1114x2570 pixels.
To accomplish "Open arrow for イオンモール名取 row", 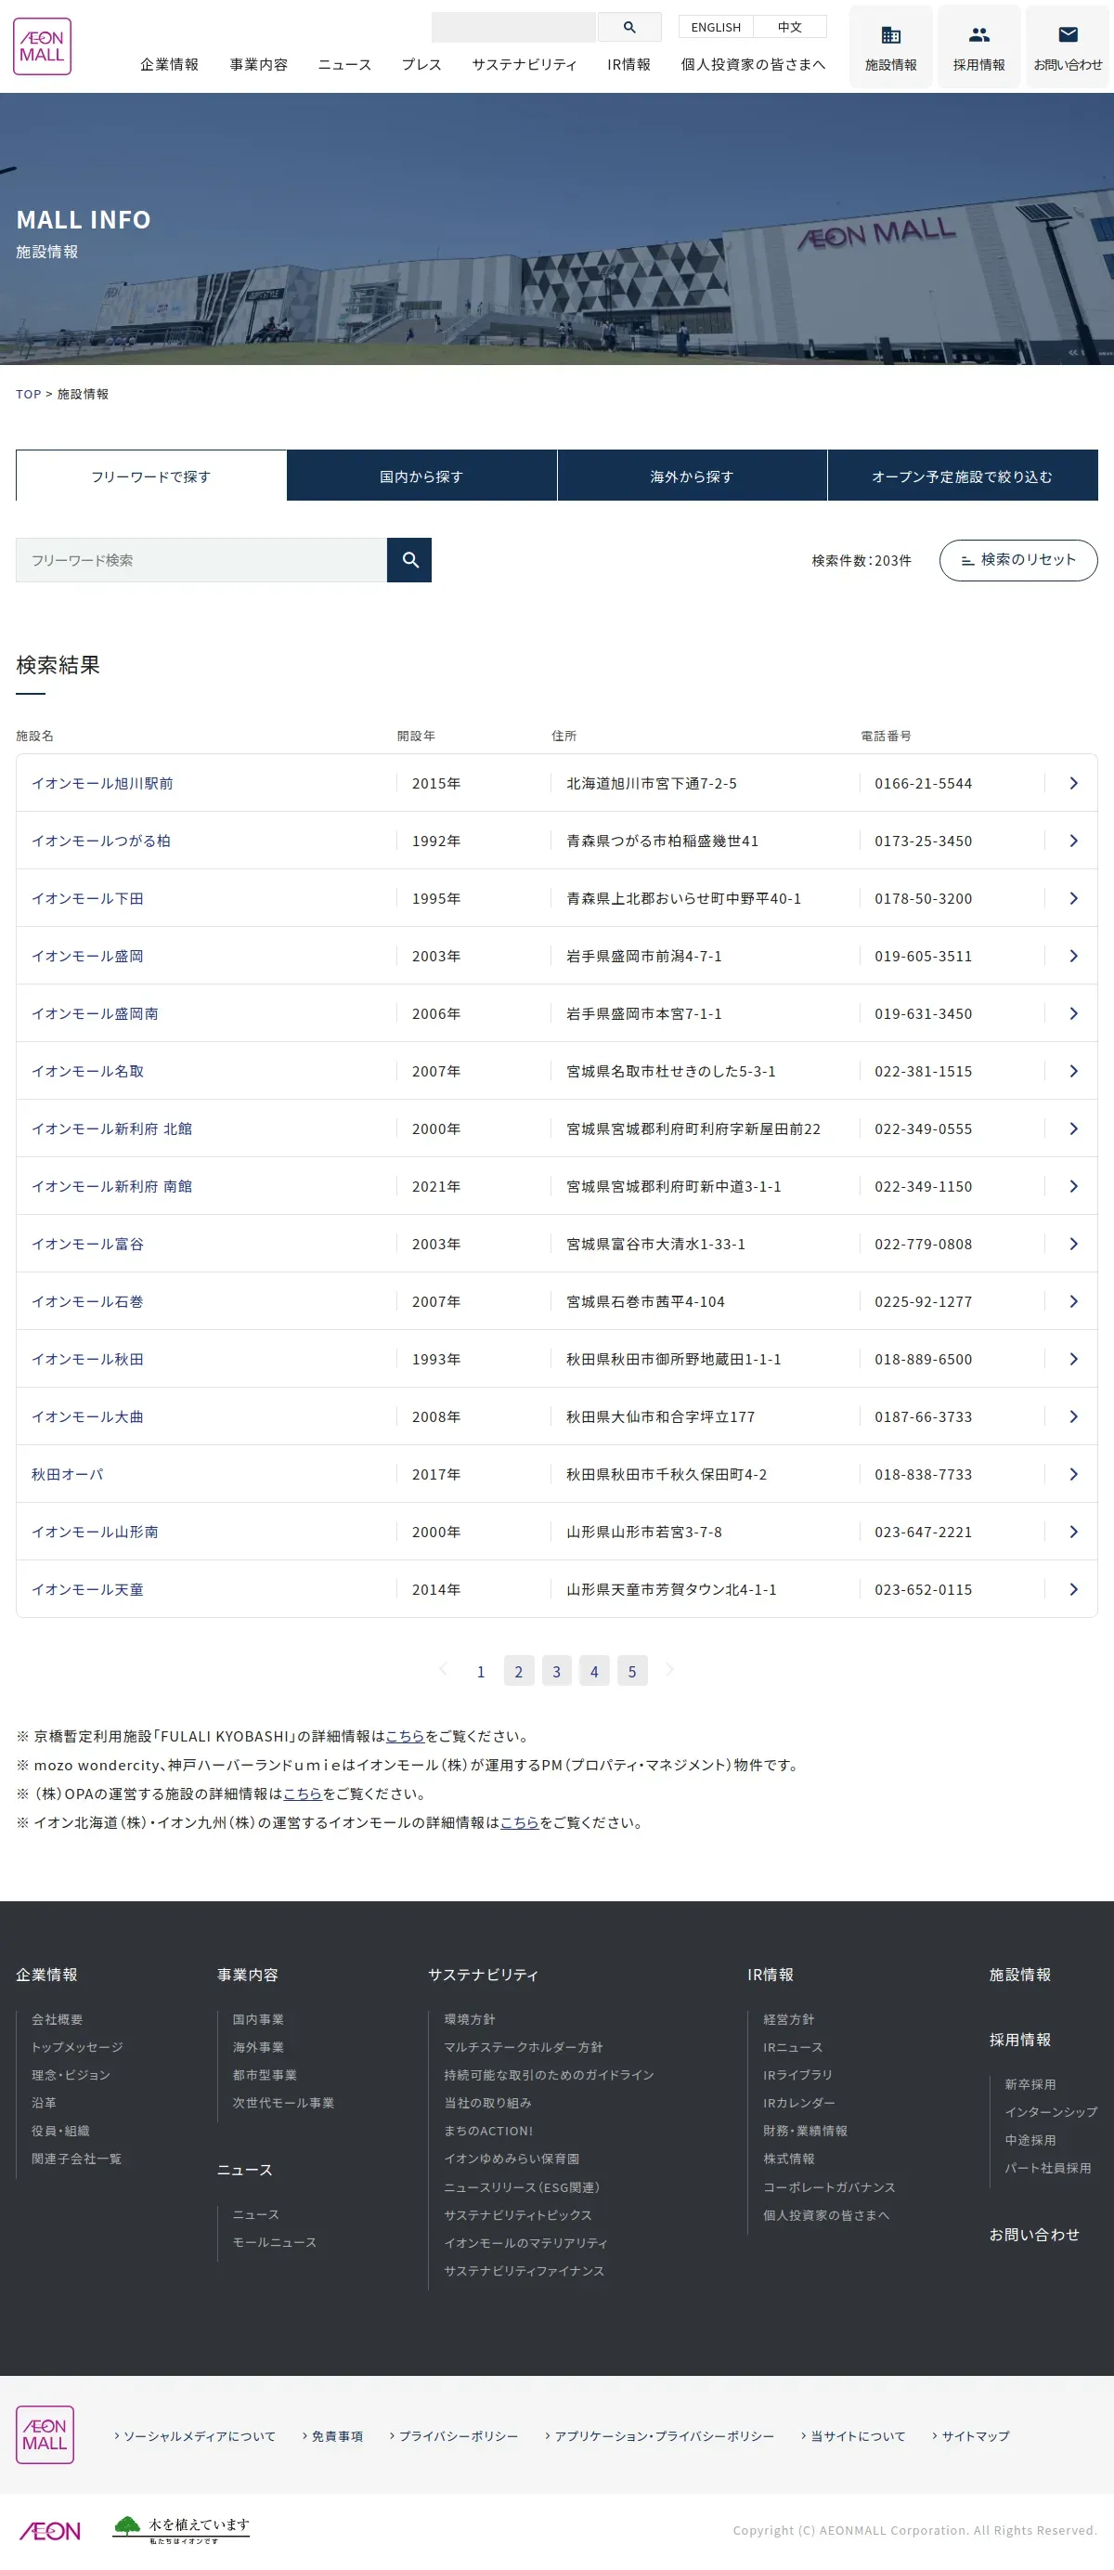I will coord(1073,1071).
